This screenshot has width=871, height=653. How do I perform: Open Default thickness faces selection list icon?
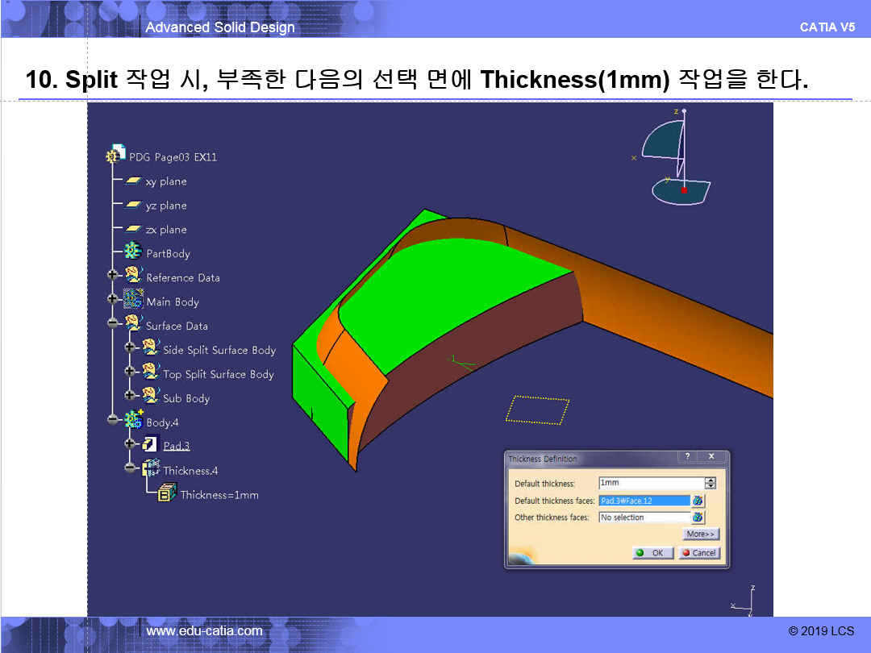pos(698,501)
